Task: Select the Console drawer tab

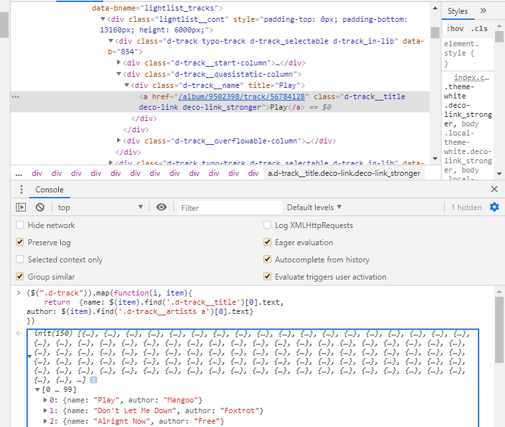Action: pos(50,189)
